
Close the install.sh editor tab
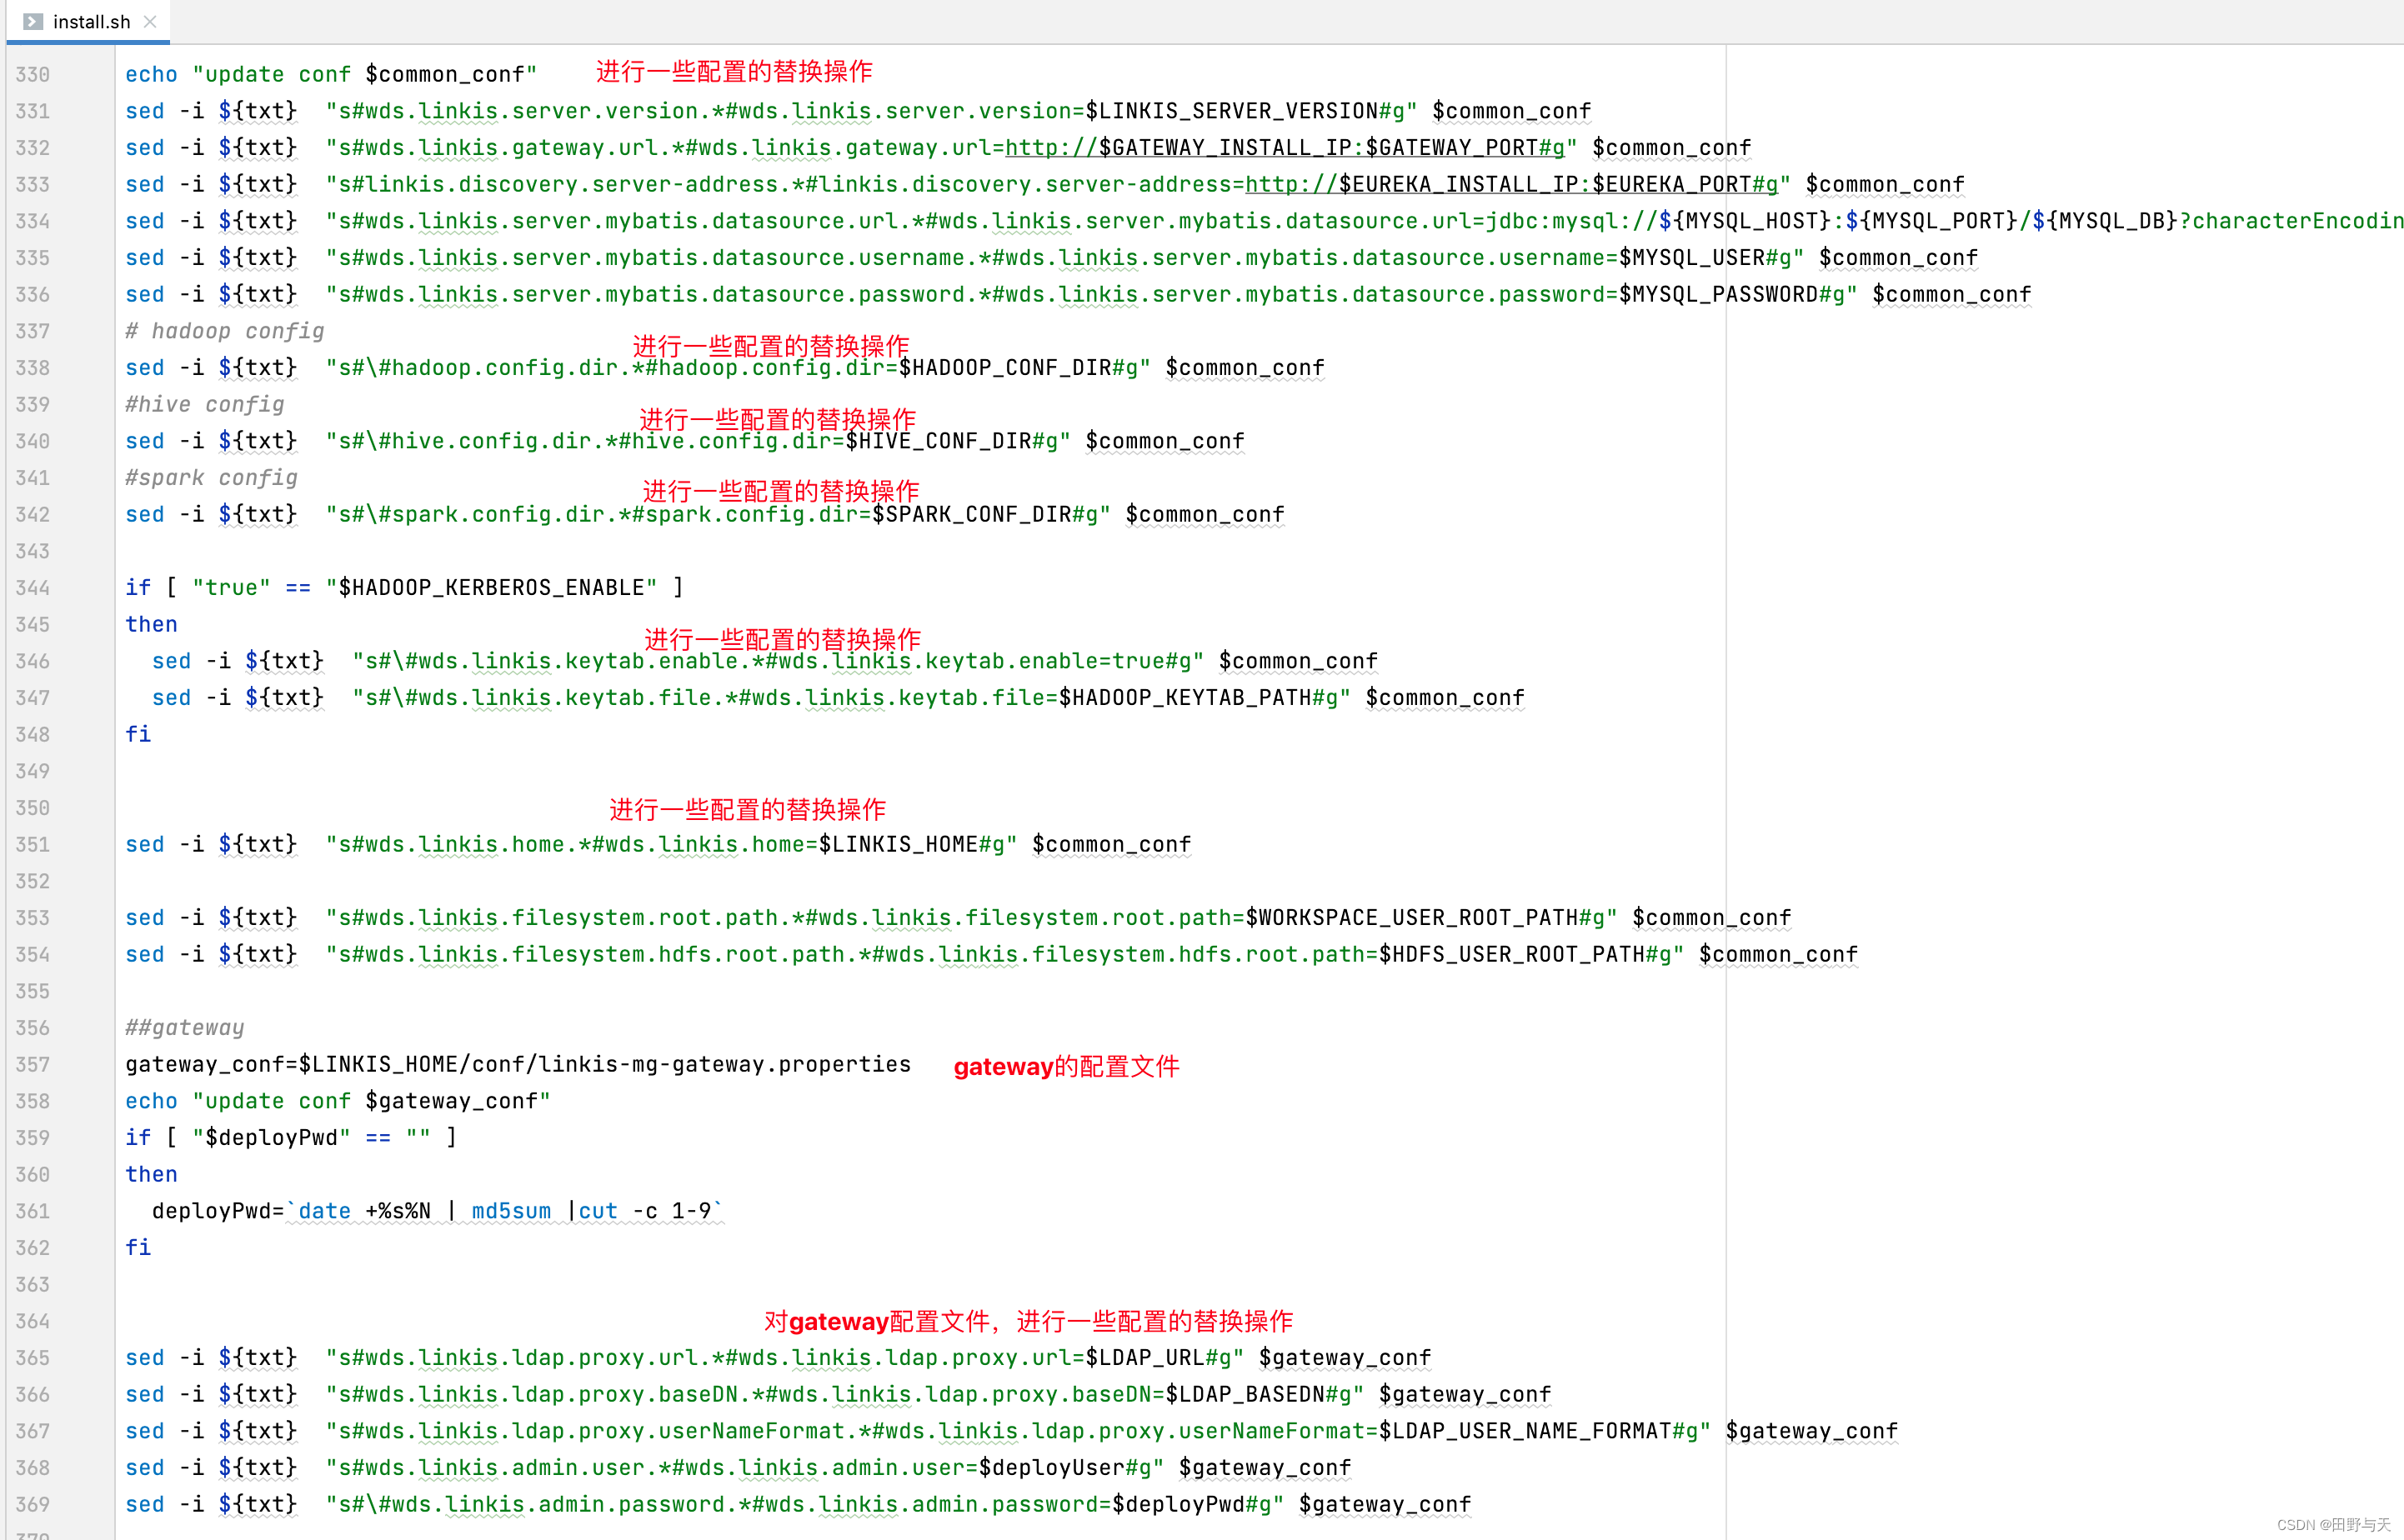[150, 21]
